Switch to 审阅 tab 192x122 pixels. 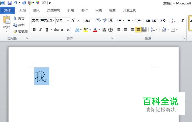(x=98, y=10)
